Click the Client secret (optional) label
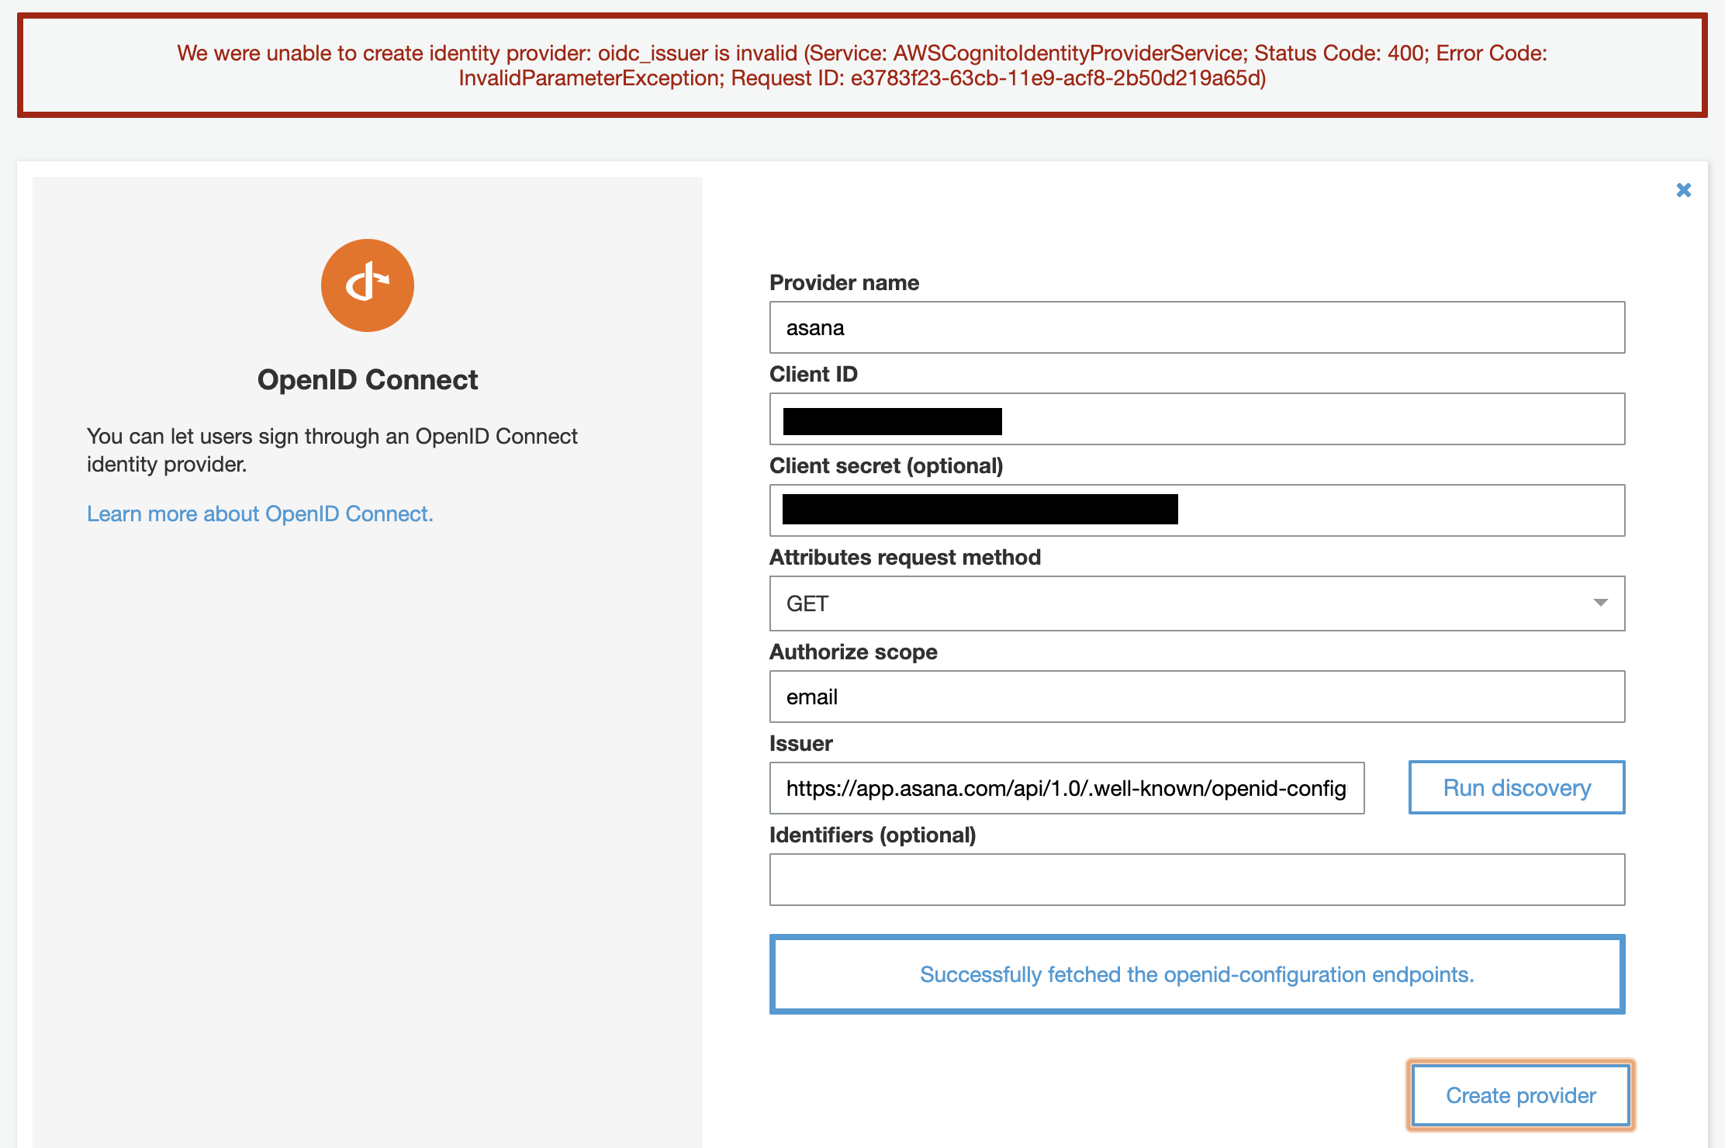Image resolution: width=1725 pixels, height=1148 pixels. coord(886,466)
